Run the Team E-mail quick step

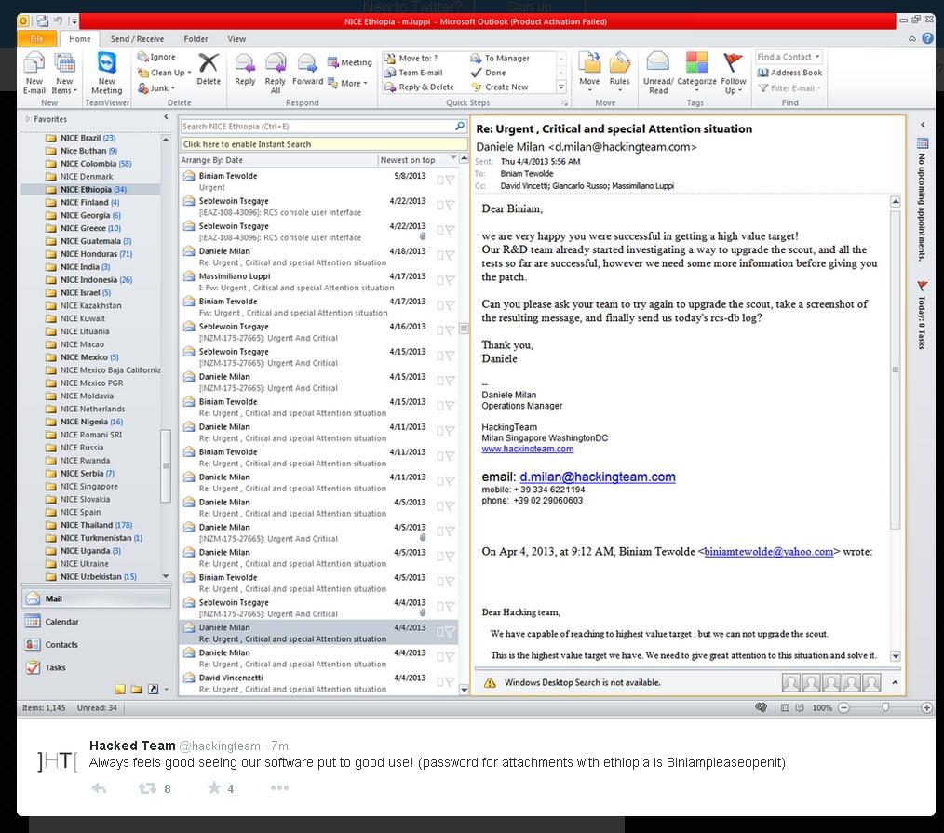pos(413,73)
